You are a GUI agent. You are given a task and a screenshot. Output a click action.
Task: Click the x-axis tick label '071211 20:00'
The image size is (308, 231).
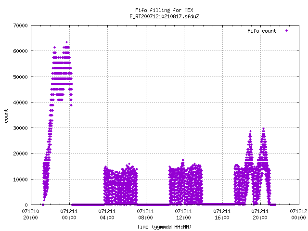pyautogui.click(x=260, y=215)
